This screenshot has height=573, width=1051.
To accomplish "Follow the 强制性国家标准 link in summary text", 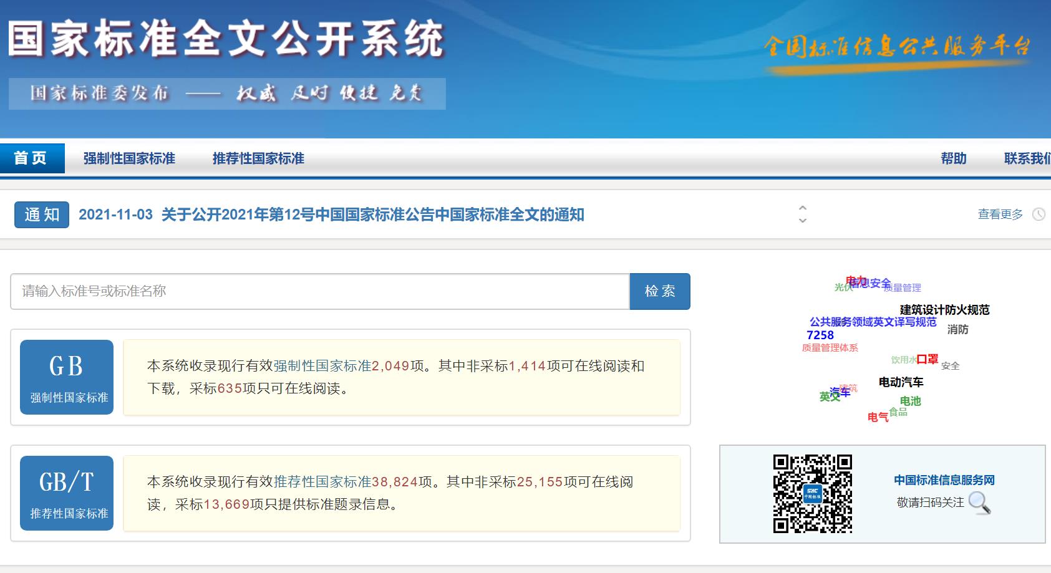I will pyautogui.click(x=322, y=366).
